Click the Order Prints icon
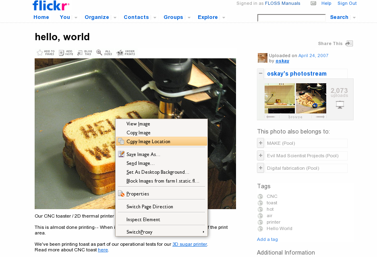The width and height of the screenshot is (377, 257). [x=120, y=53]
